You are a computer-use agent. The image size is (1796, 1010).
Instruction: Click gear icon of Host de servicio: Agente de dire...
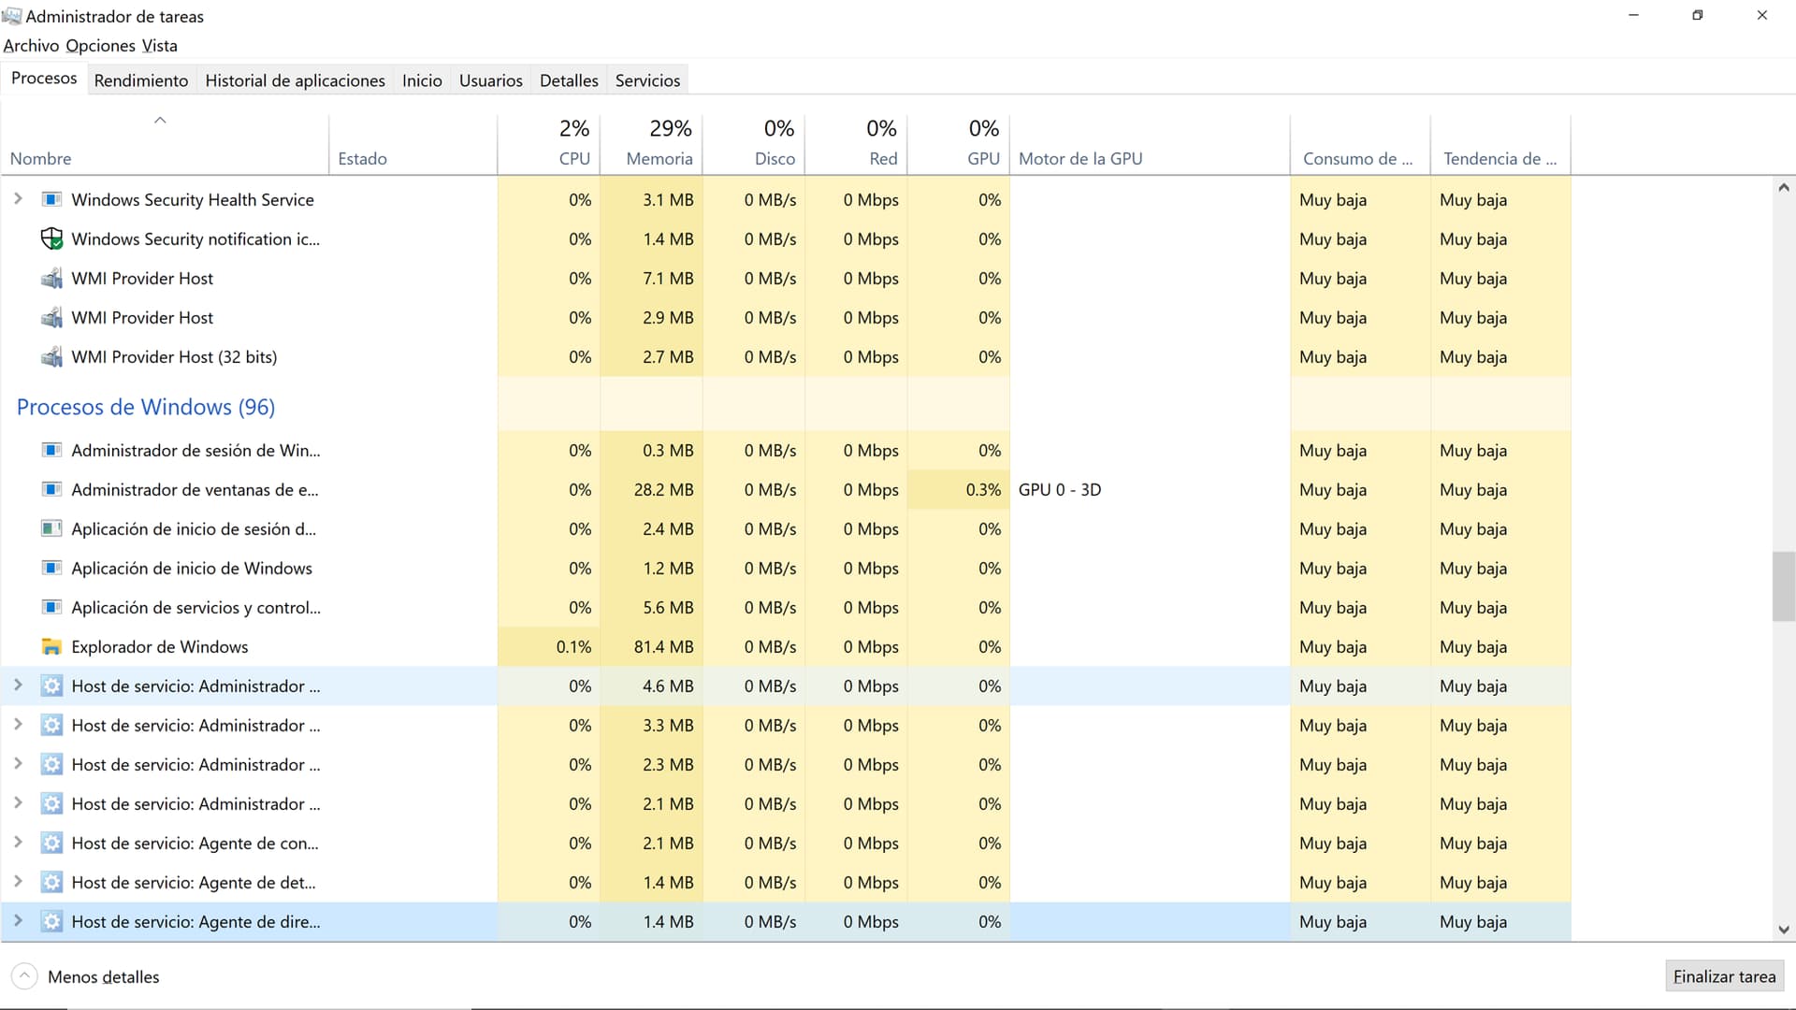[x=52, y=921]
